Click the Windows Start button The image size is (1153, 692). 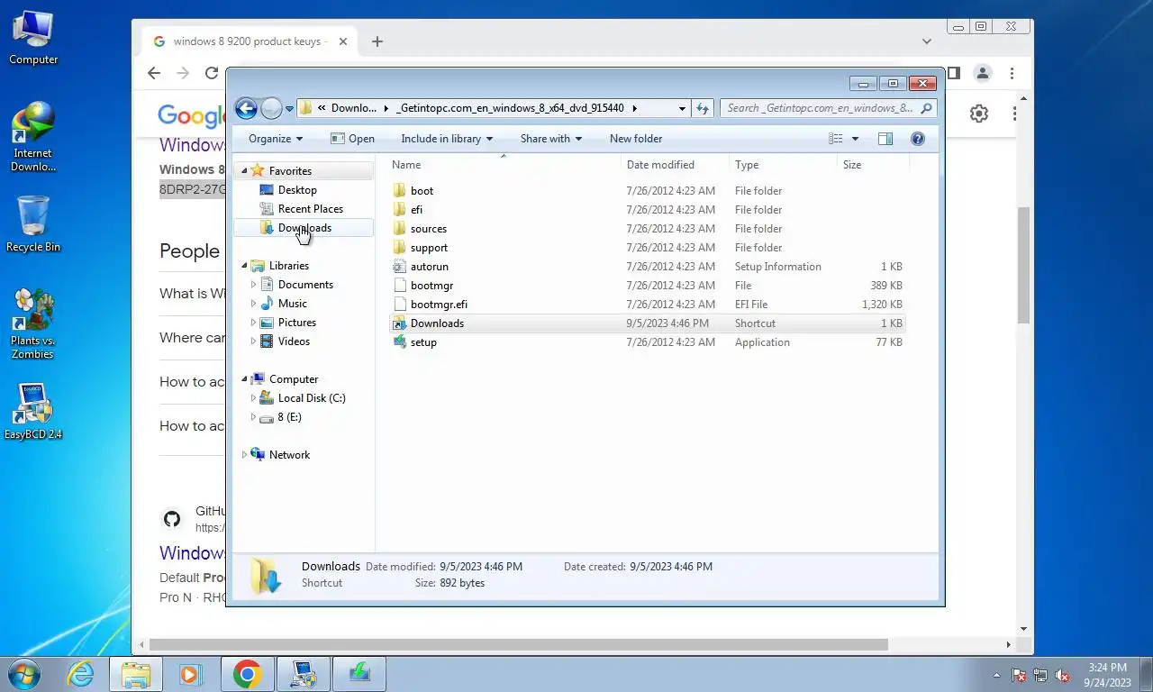(24, 673)
